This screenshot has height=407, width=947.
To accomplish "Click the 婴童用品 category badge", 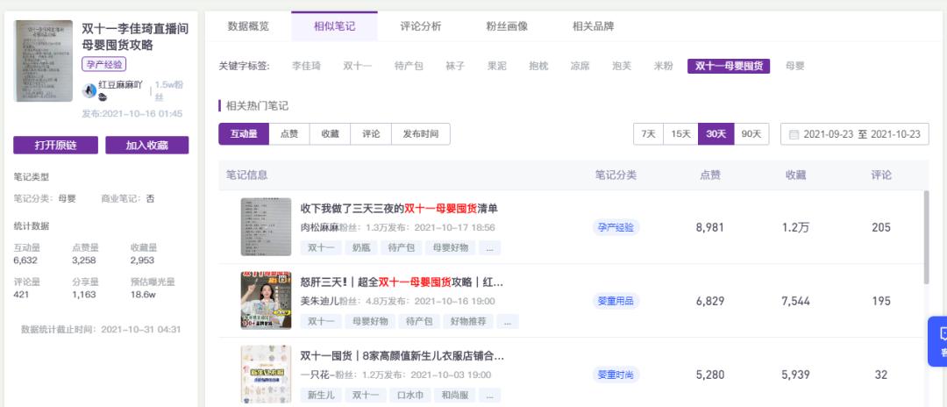I will [616, 302].
